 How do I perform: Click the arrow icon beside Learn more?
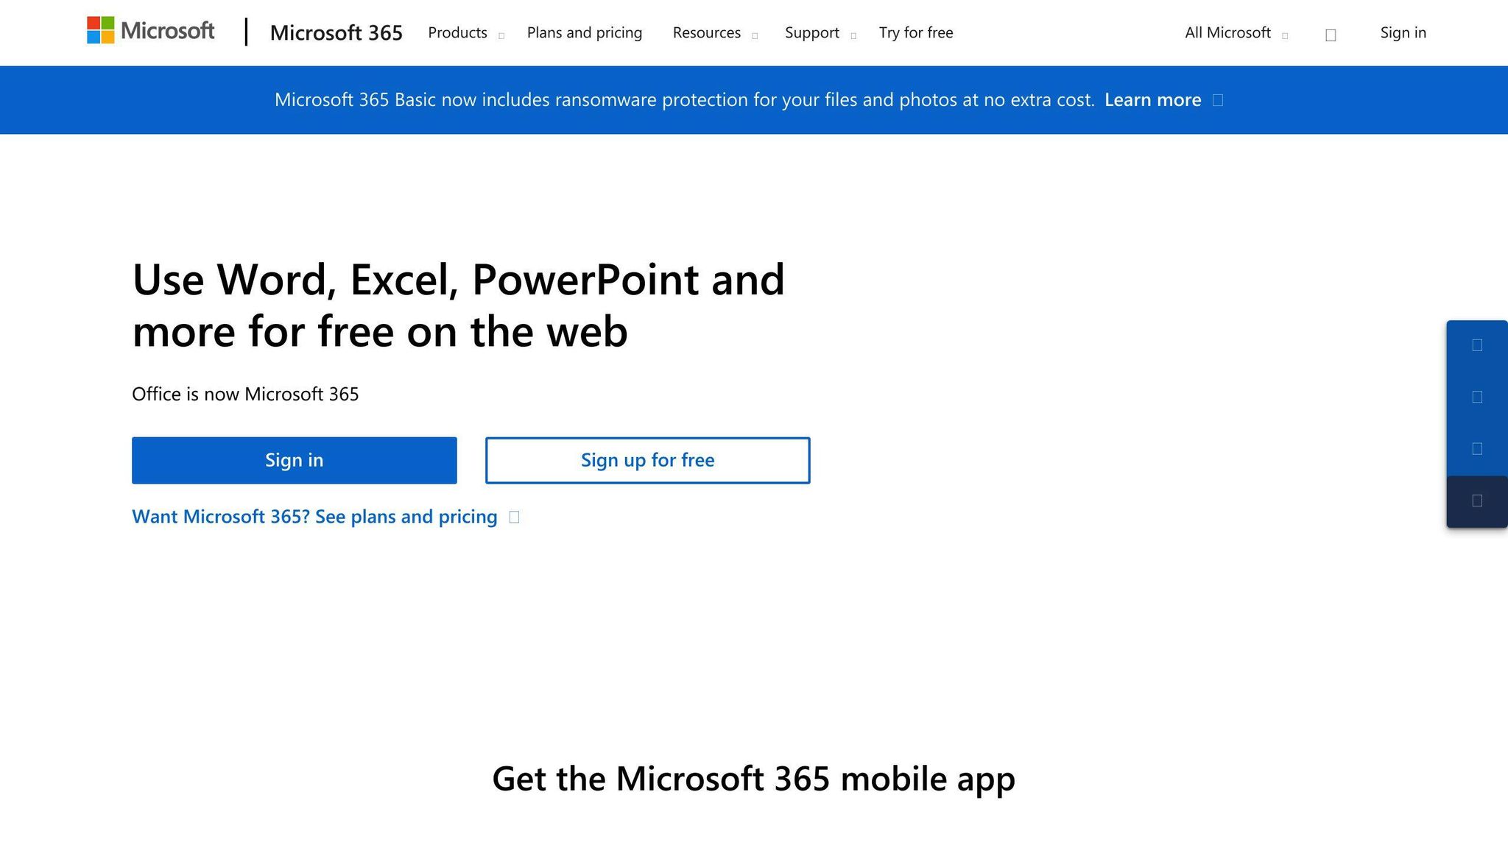1219,100
